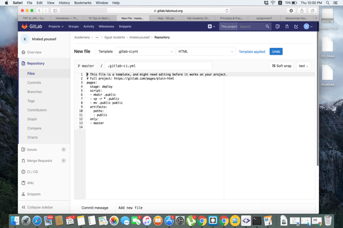Open uTorrent from the Dock
This screenshot has width=343, height=228.
(x=191, y=221)
